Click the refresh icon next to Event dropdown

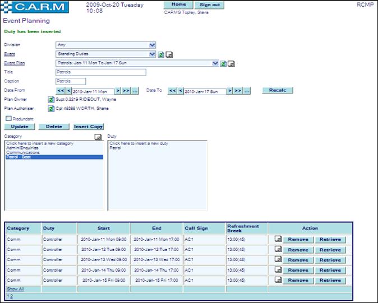click(161, 54)
